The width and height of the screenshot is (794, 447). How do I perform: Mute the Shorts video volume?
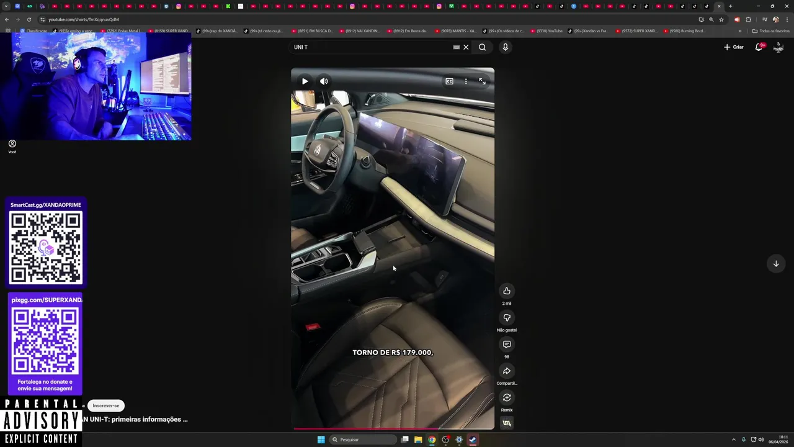(x=324, y=81)
